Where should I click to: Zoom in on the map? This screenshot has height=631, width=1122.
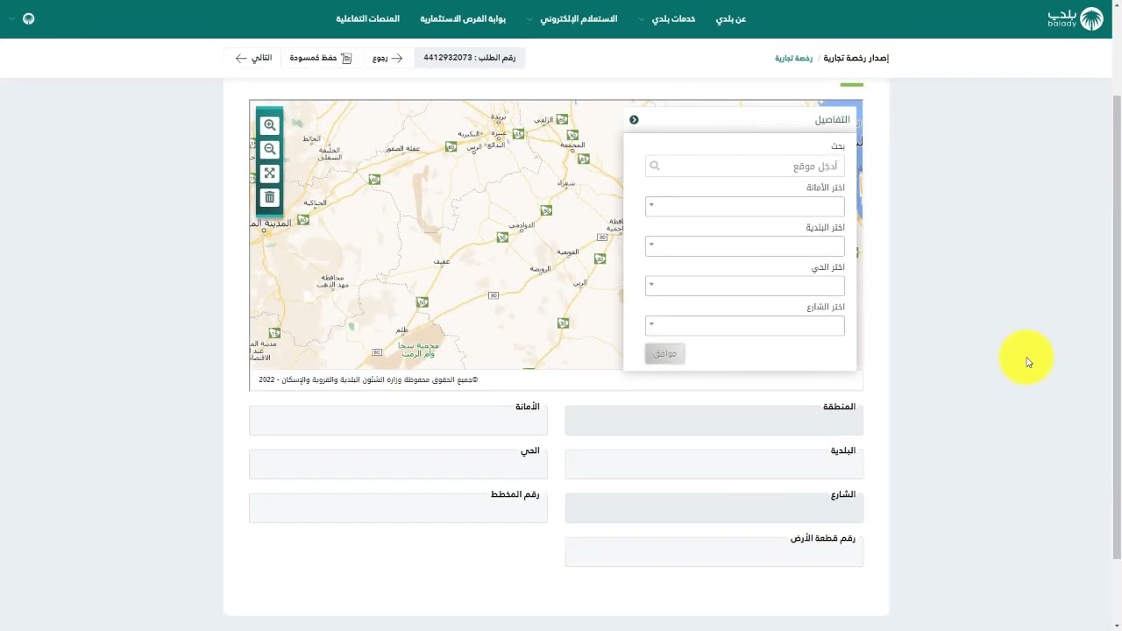(x=270, y=125)
